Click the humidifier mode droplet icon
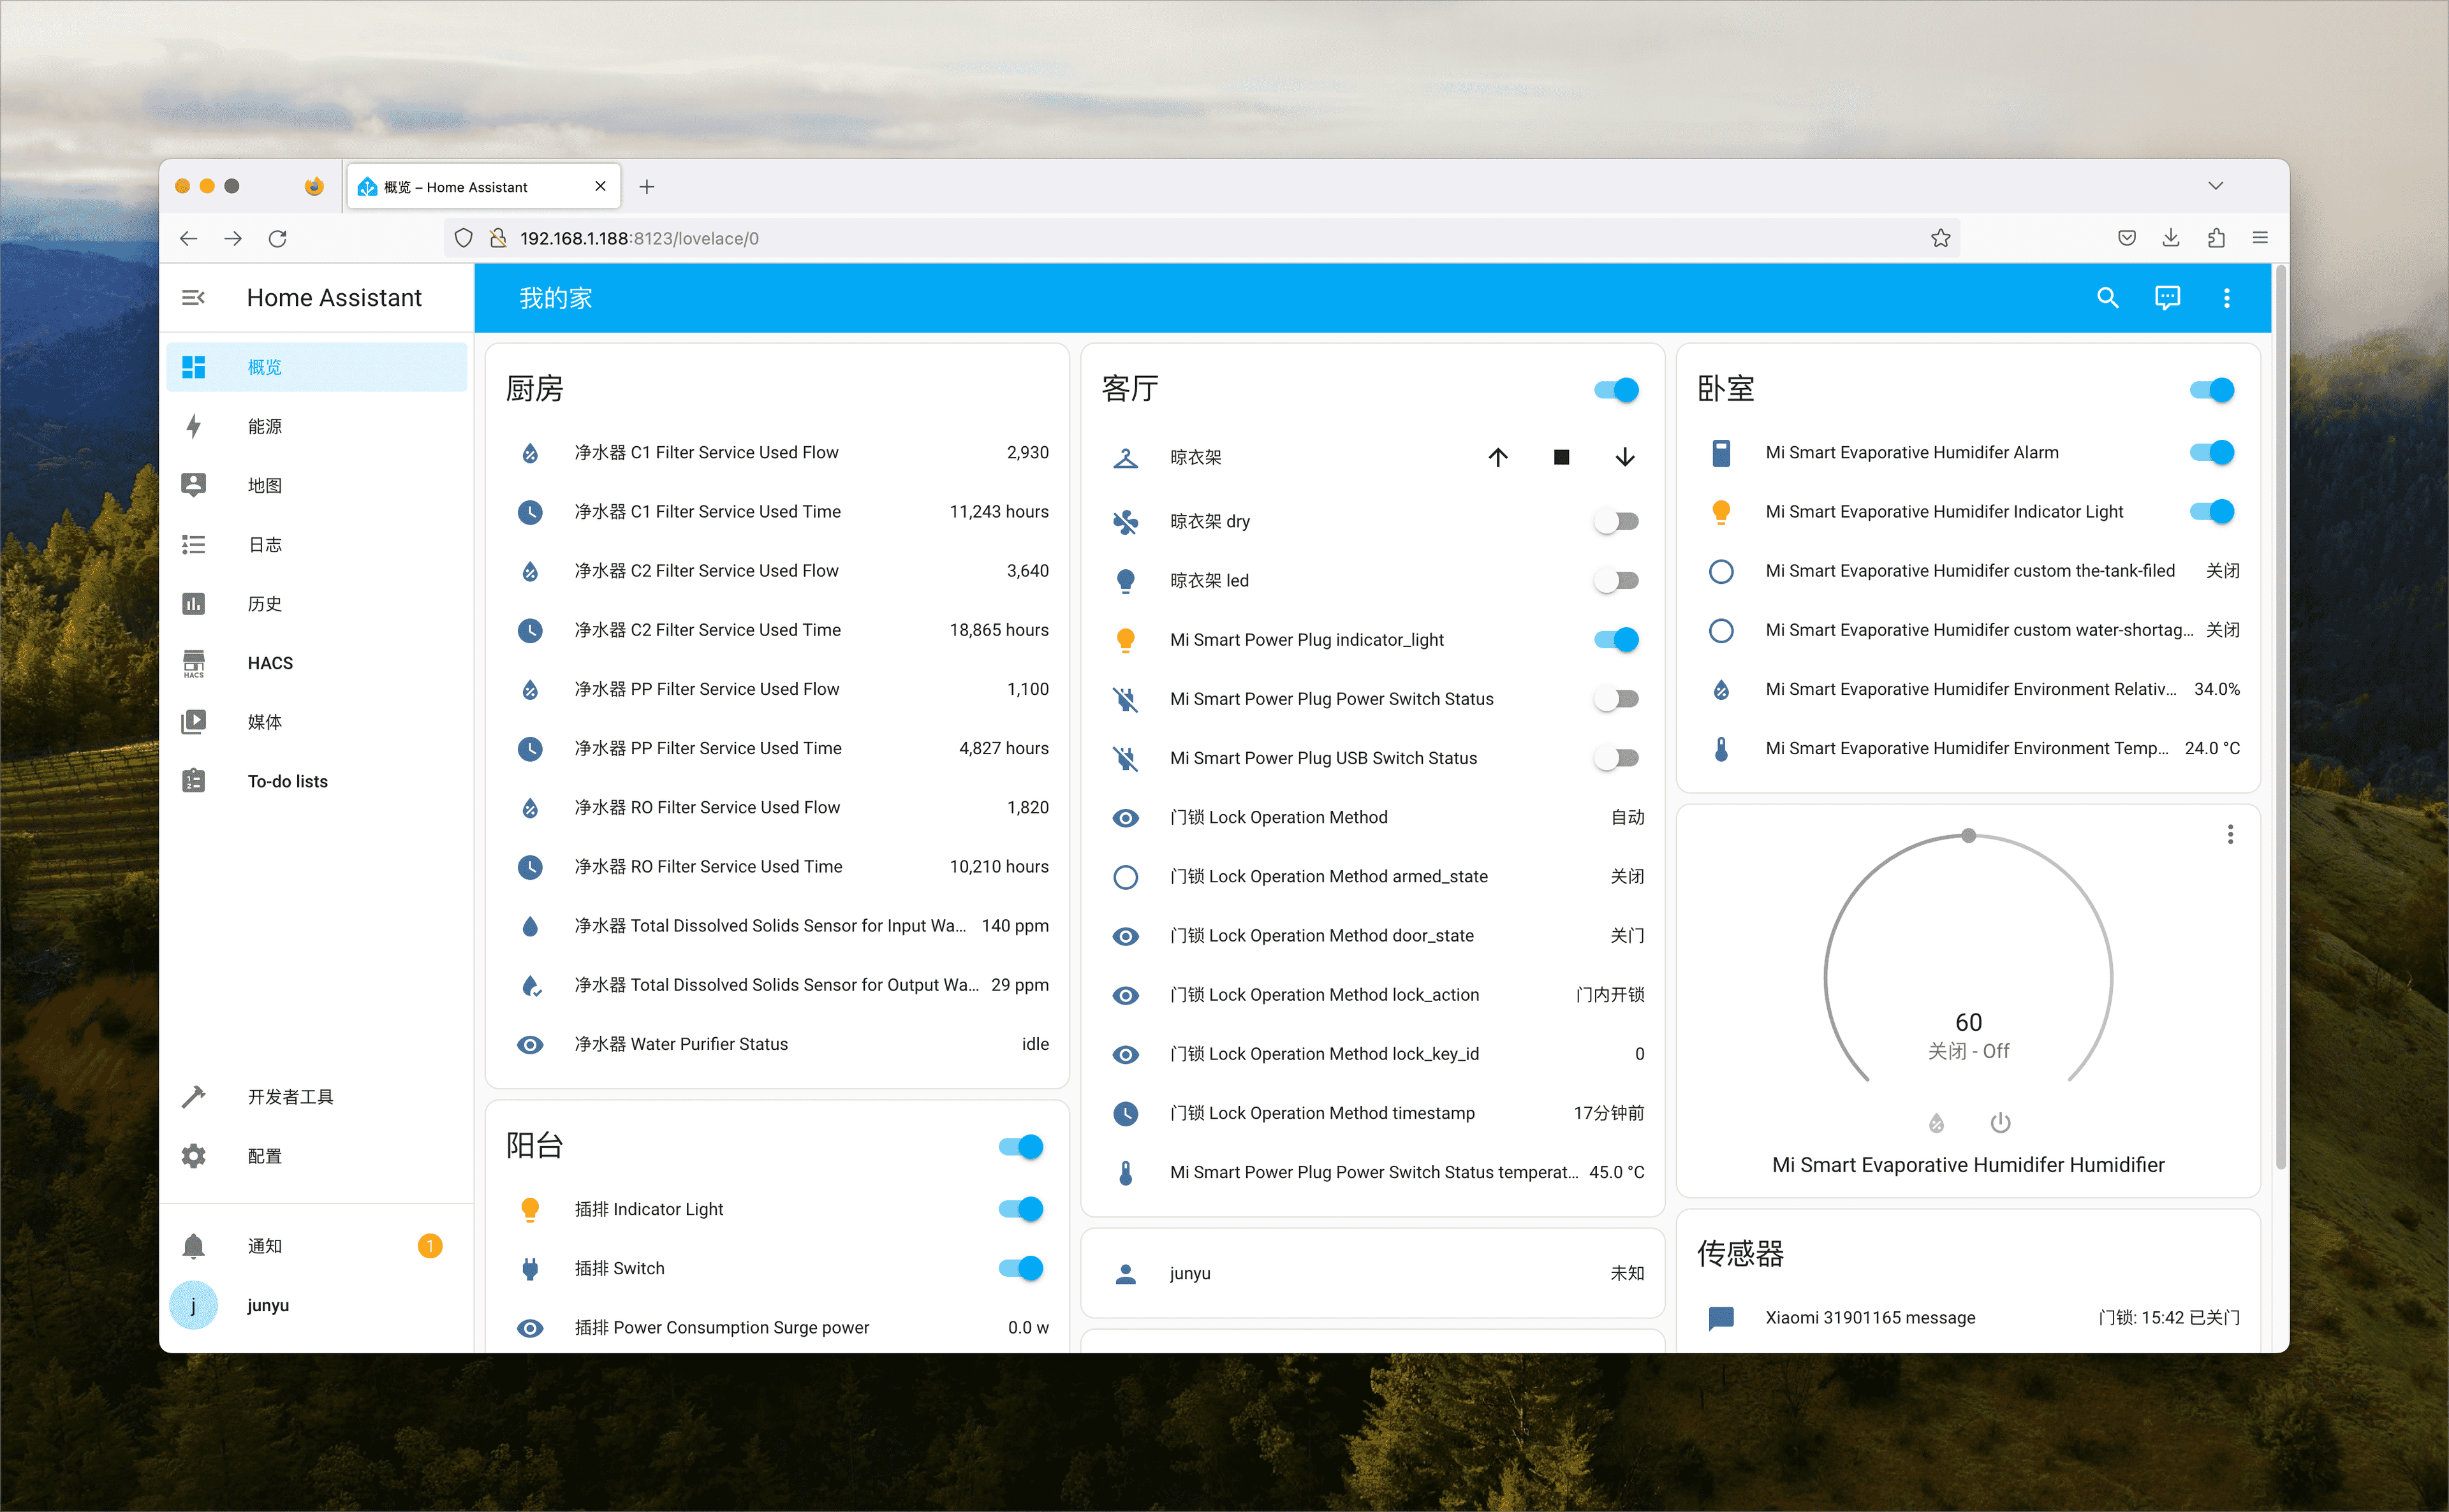Image resolution: width=2449 pixels, height=1512 pixels. [x=1937, y=1123]
